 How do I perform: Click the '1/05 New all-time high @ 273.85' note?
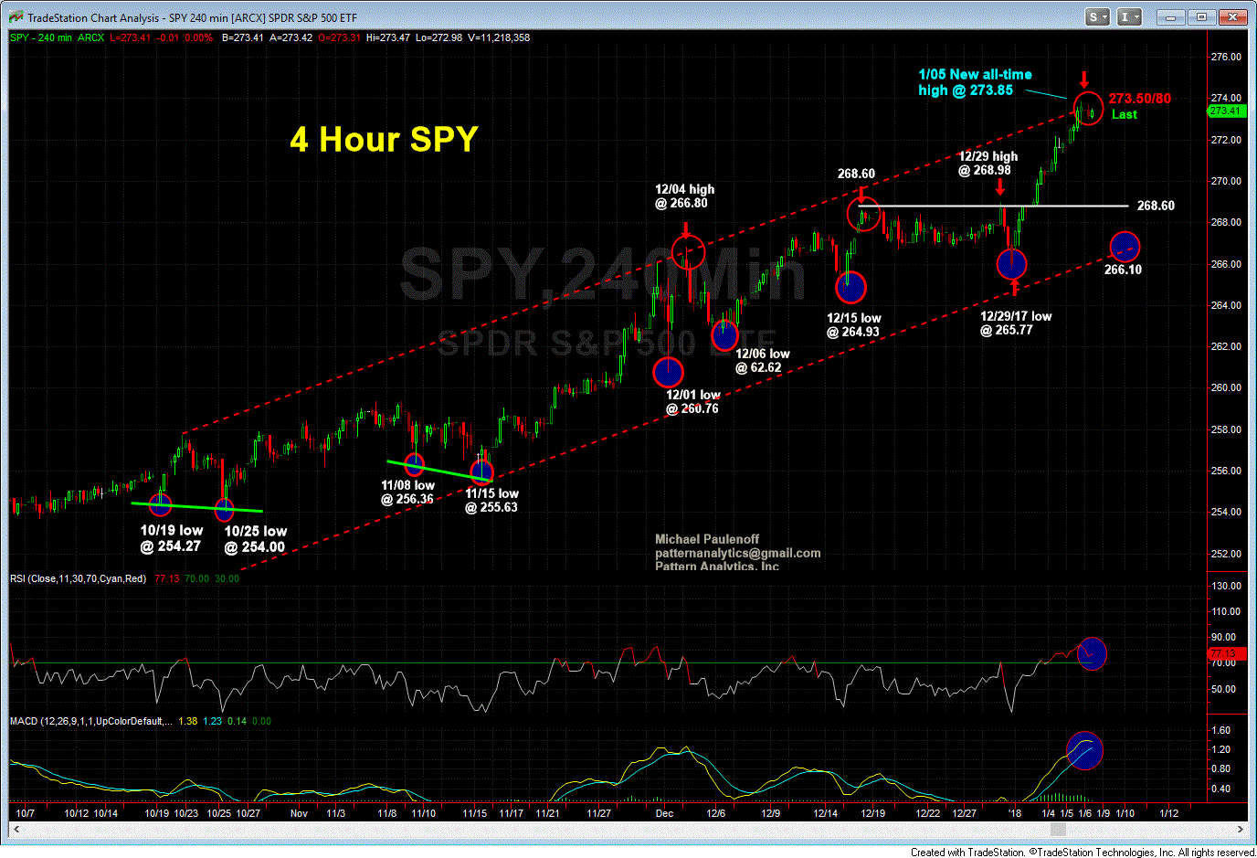pyautogui.click(x=975, y=82)
